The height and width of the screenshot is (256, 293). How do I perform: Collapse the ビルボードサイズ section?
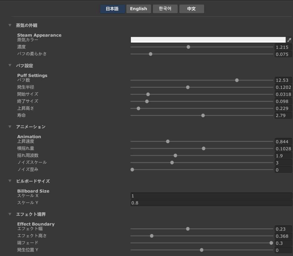click(10, 181)
